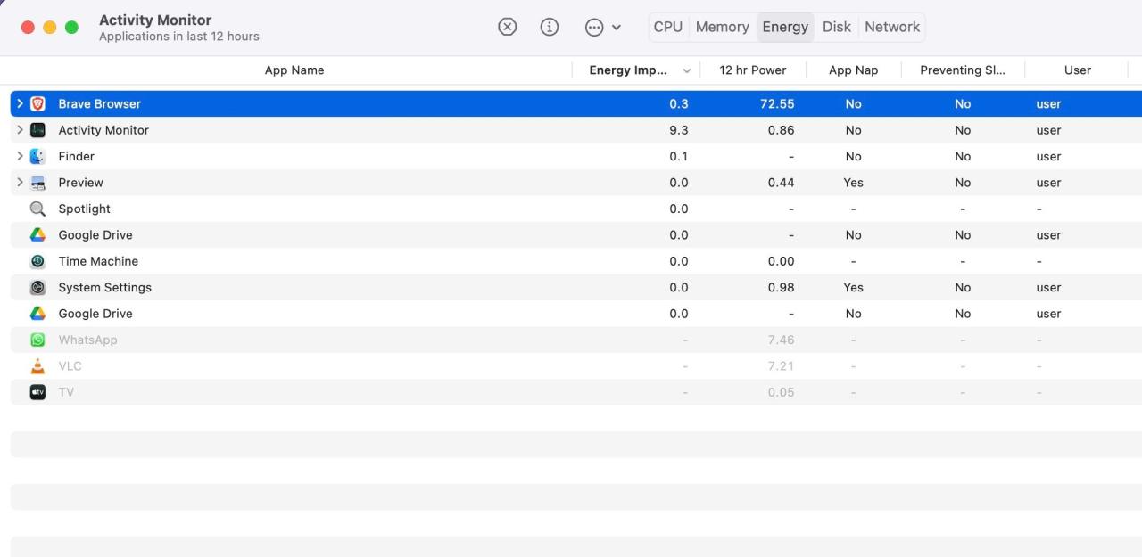Click the 0.98 power value for System Settings
1142x557 pixels.
(x=781, y=288)
